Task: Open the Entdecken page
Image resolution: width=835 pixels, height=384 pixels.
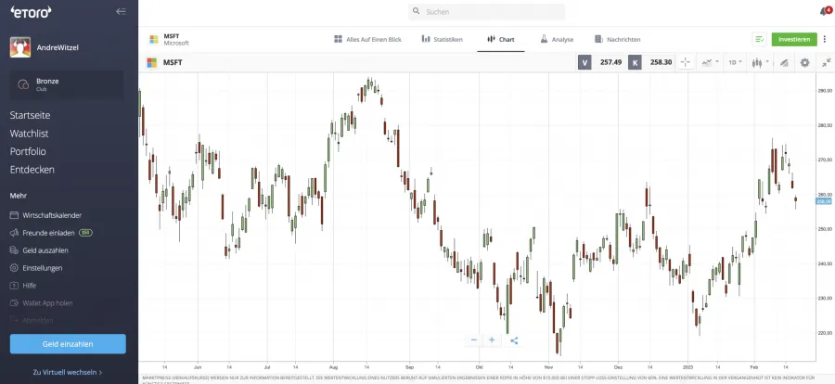Action: click(32, 170)
